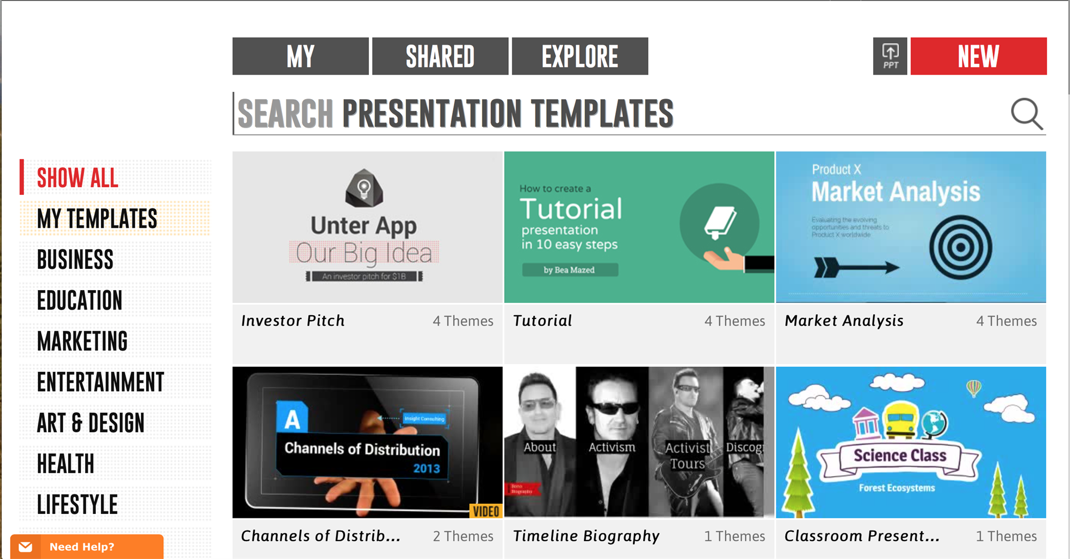Click the Tutorial template title
The width and height of the screenshot is (1070, 559).
click(x=542, y=321)
